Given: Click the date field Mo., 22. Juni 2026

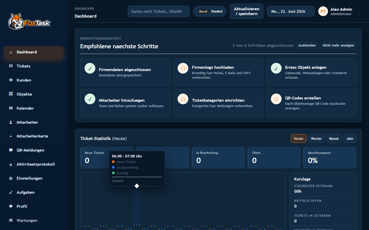Looking at the screenshot, I should pos(291,11).
